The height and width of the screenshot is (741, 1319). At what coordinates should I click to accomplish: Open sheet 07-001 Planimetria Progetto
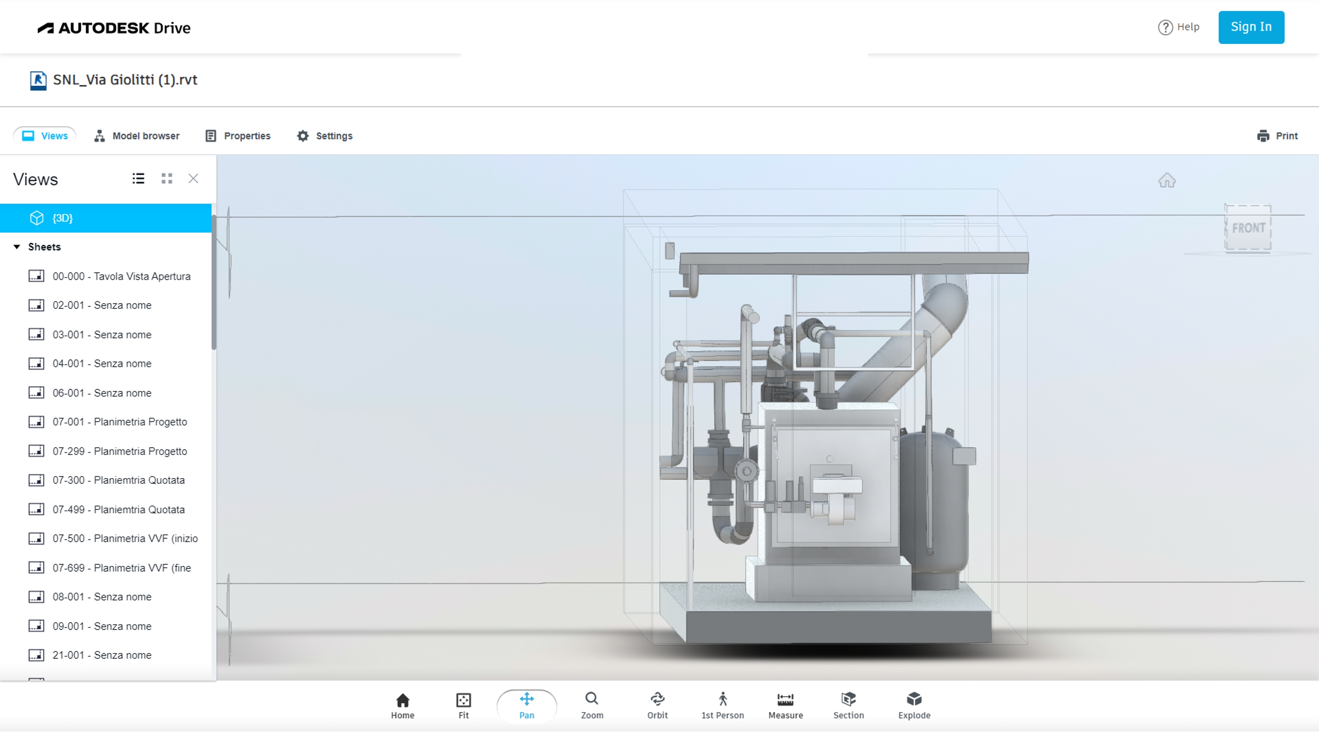point(119,422)
